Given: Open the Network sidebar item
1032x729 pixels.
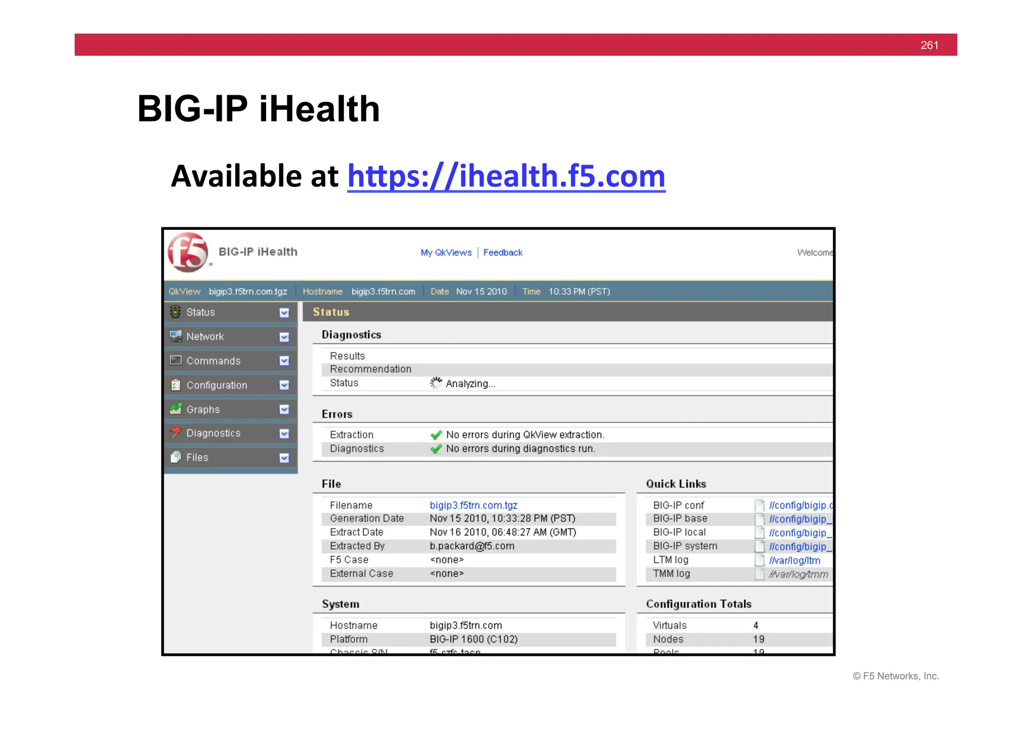Looking at the screenshot, I should tap(231, 337).
